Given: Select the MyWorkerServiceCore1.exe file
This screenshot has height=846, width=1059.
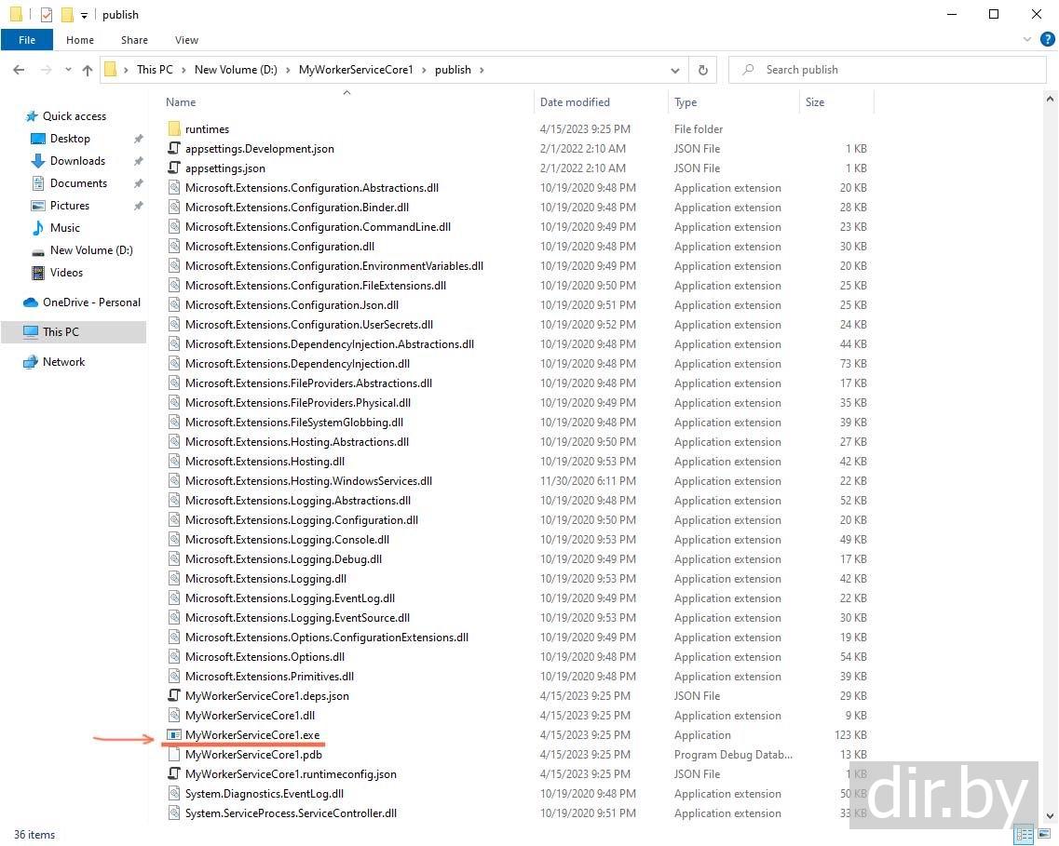Looking at the screenshot, I should tap(251, 735).
